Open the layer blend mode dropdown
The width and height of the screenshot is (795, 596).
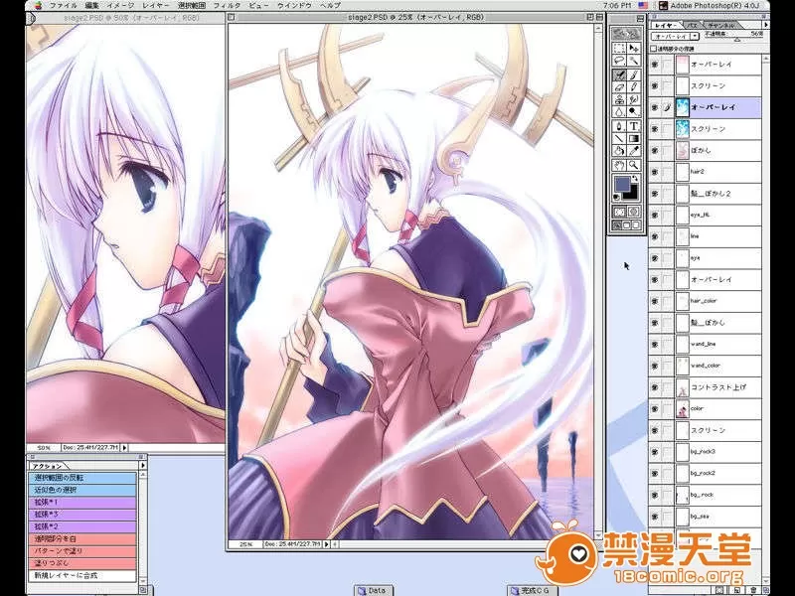(x=673, y=35)
